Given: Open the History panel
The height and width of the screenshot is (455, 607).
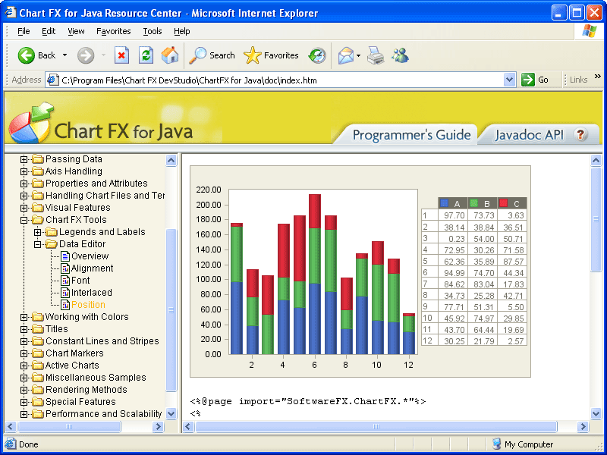Looking at the screenshot, I should click(317, 55).
